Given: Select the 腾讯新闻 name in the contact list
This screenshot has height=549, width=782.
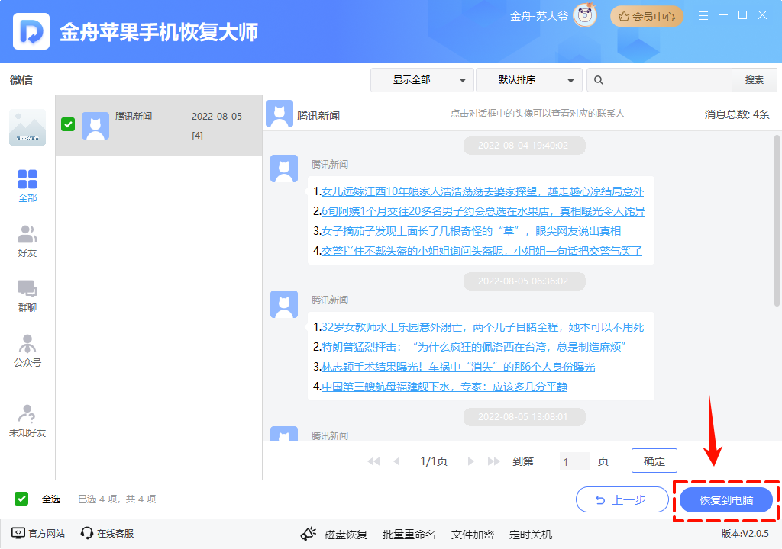Looking at the screenshot, I should [133, 116].
